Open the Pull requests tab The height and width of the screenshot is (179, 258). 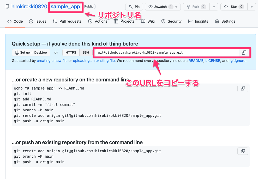click(x=67, y=21)
